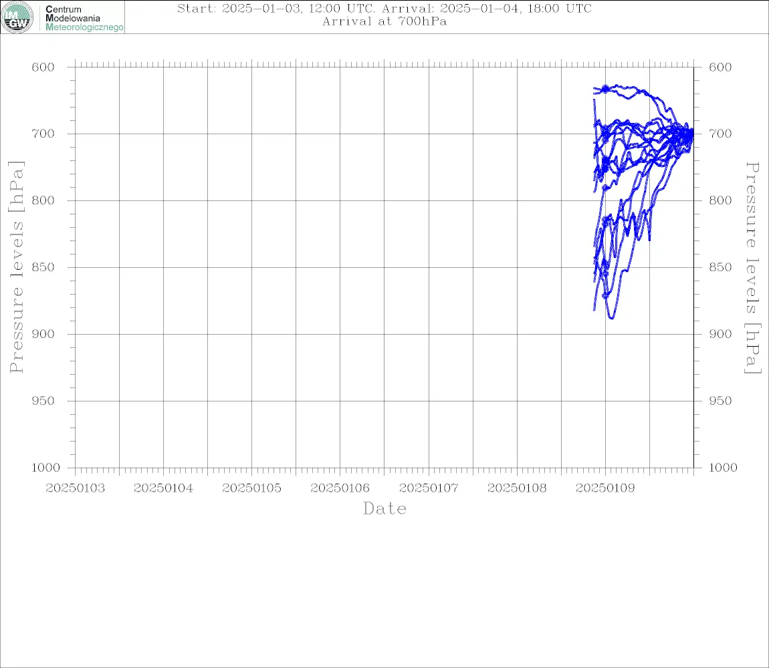Click left axis value 700
This screenshot has width=769, height=668.
click(x=43, y=134)
